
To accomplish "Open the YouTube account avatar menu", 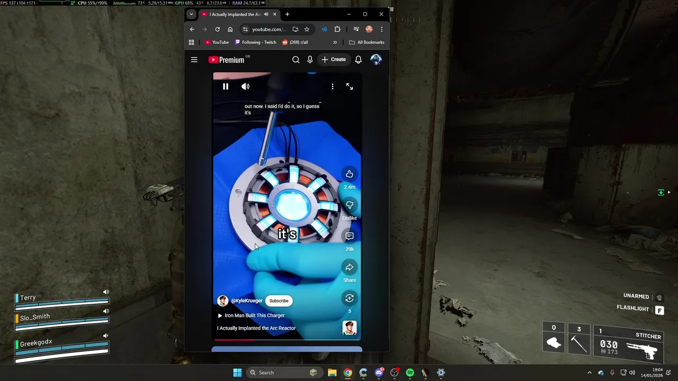I will (x=376, y=60).
